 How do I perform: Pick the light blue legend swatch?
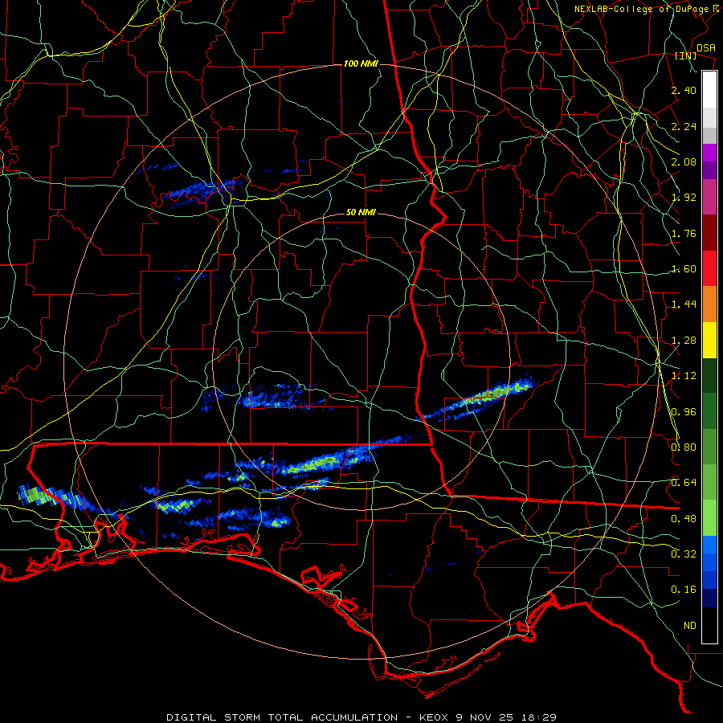[709, 545]
